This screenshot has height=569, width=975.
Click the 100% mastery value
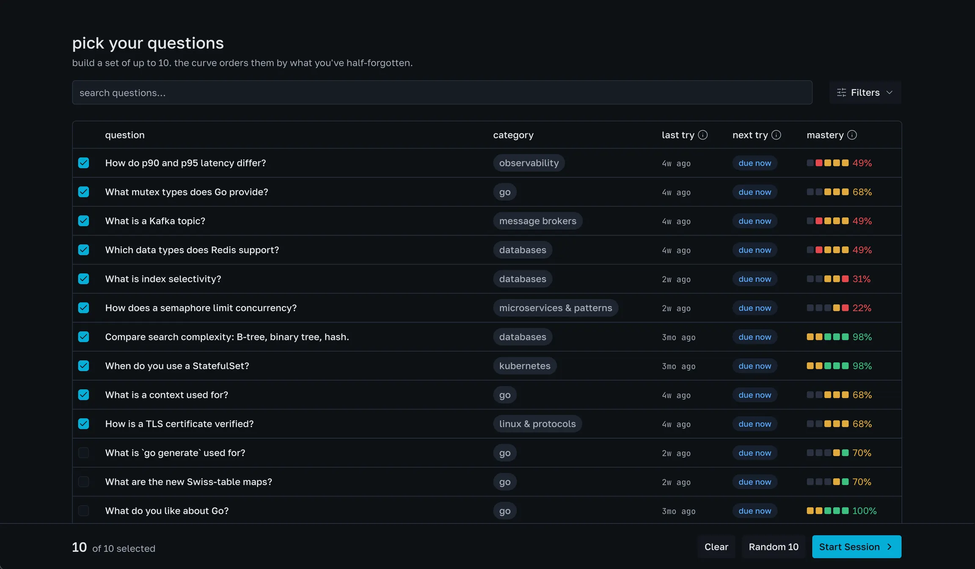pos(864,511)
